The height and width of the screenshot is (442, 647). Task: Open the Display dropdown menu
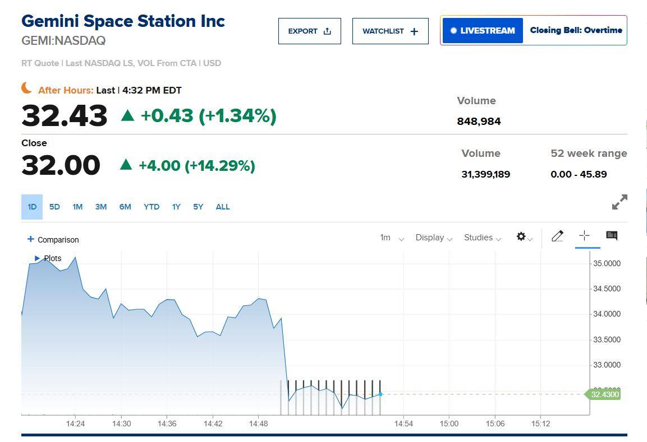point(434,238)
